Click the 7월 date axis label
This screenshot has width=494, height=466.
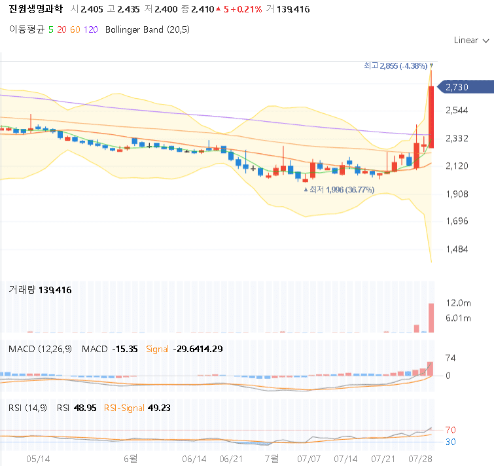[272, 458]
